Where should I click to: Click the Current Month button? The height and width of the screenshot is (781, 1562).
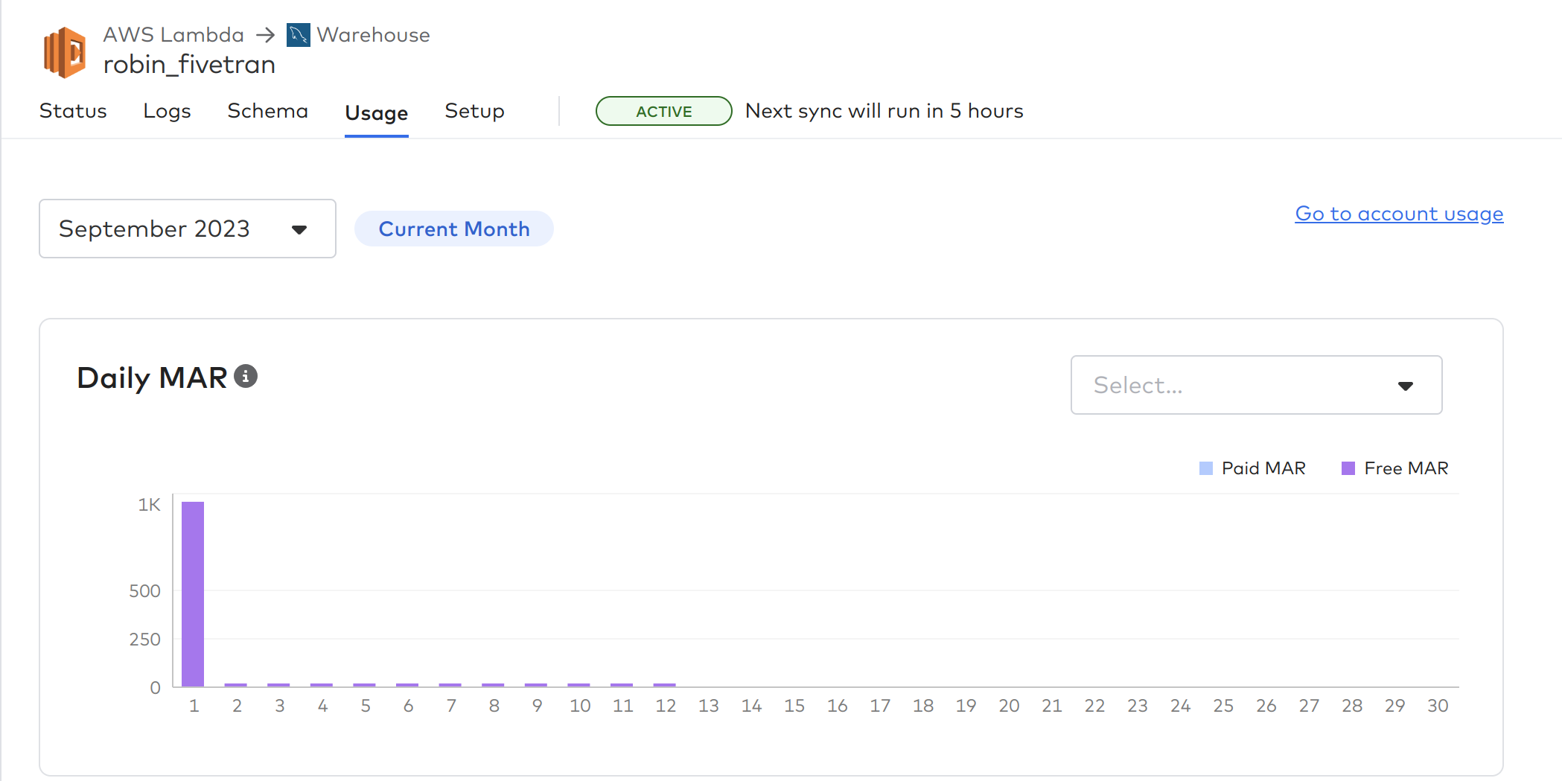tap(454, 229)
